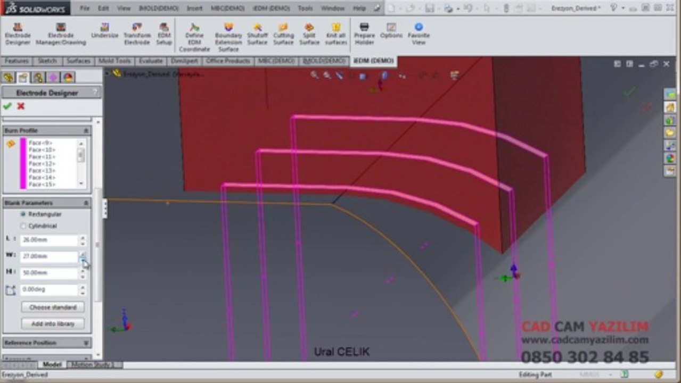Increase the W width value
The height and width of the screenshot is (383, 681).
click(83, 254)
